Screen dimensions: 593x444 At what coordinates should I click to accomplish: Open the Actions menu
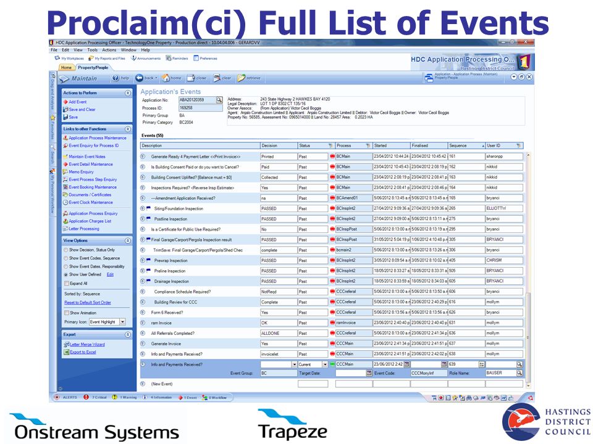click(x=109, y=50)
